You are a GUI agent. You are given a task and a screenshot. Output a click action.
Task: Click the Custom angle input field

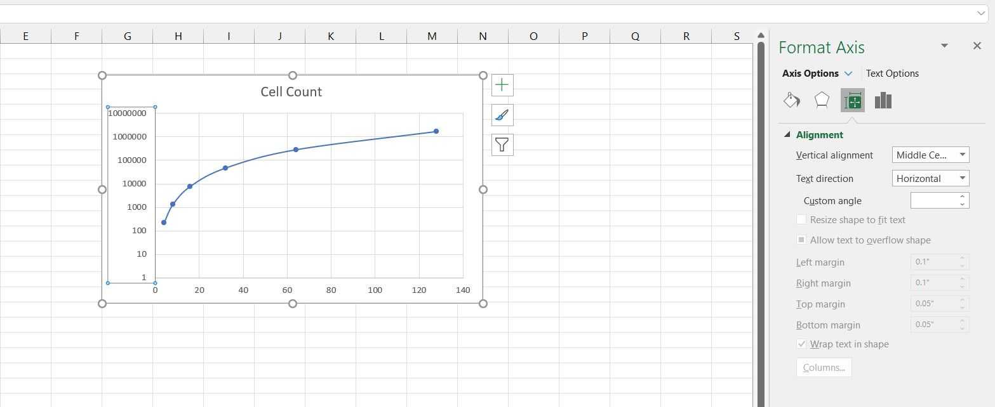coord(933,201)
